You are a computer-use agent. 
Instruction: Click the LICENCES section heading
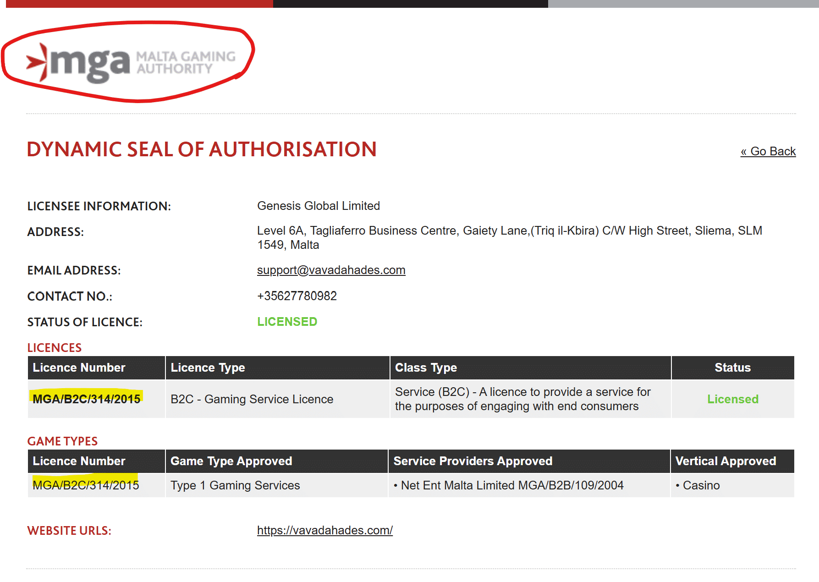pyautogui.click(x=54, y=348)
